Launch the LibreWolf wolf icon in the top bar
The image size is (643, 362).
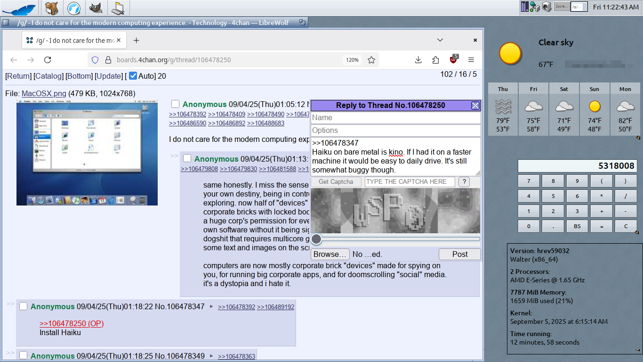click(x=74, y=8)
